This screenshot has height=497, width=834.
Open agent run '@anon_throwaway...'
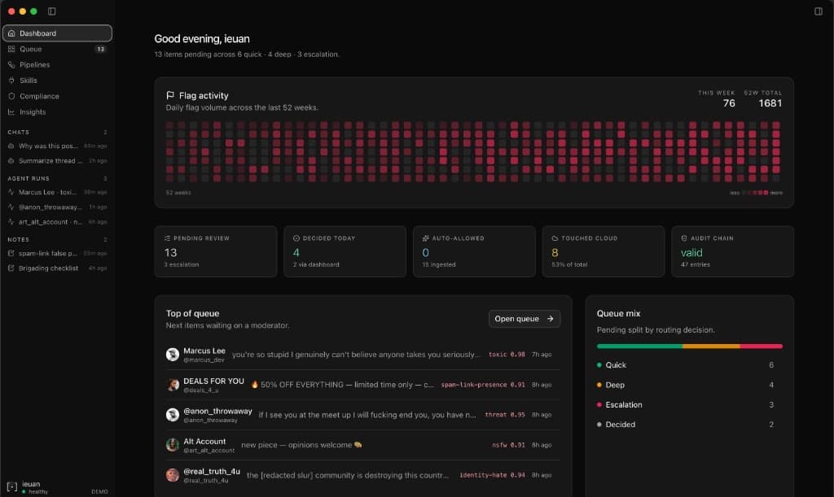[x=58, y=207]
